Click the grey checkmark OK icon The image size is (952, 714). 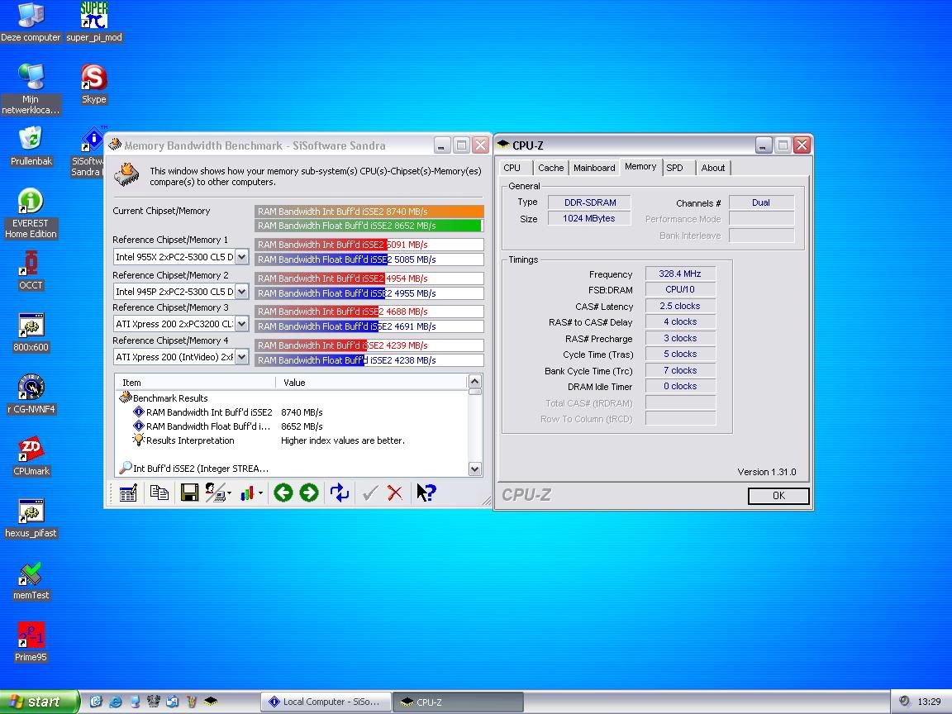point(369,493)
